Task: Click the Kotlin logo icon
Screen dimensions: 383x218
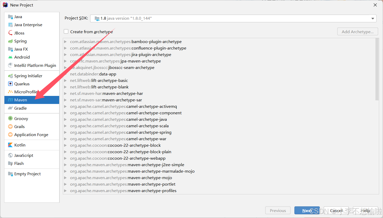Action: point(10,145)
